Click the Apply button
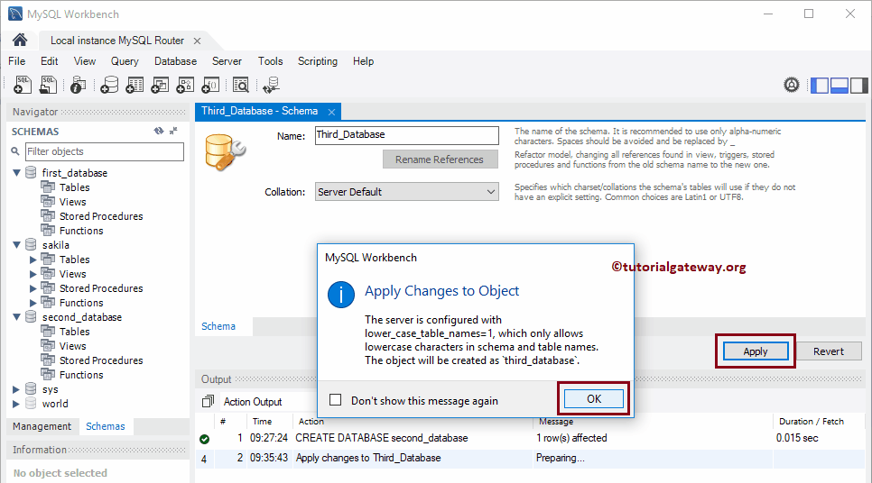Image resolution: width=872 pixels, height=483 pixels. 756,351
